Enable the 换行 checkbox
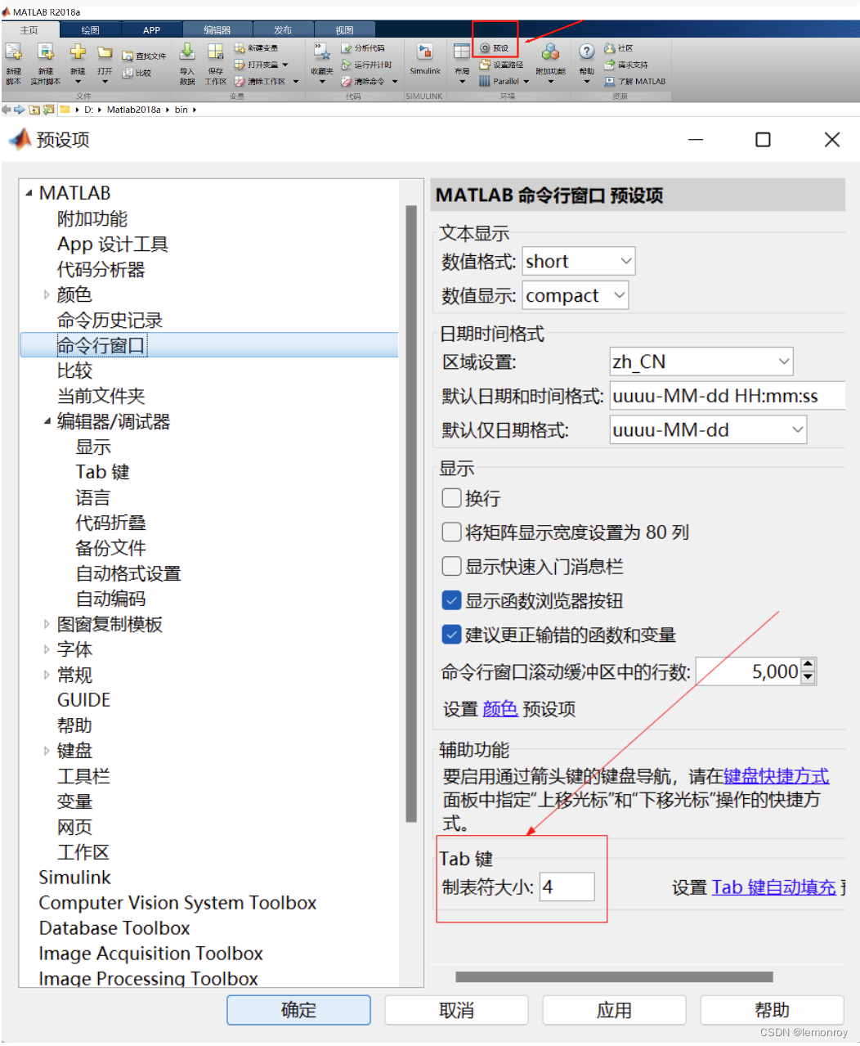Viewport: 860px width, 1046px height. point(451,498)
